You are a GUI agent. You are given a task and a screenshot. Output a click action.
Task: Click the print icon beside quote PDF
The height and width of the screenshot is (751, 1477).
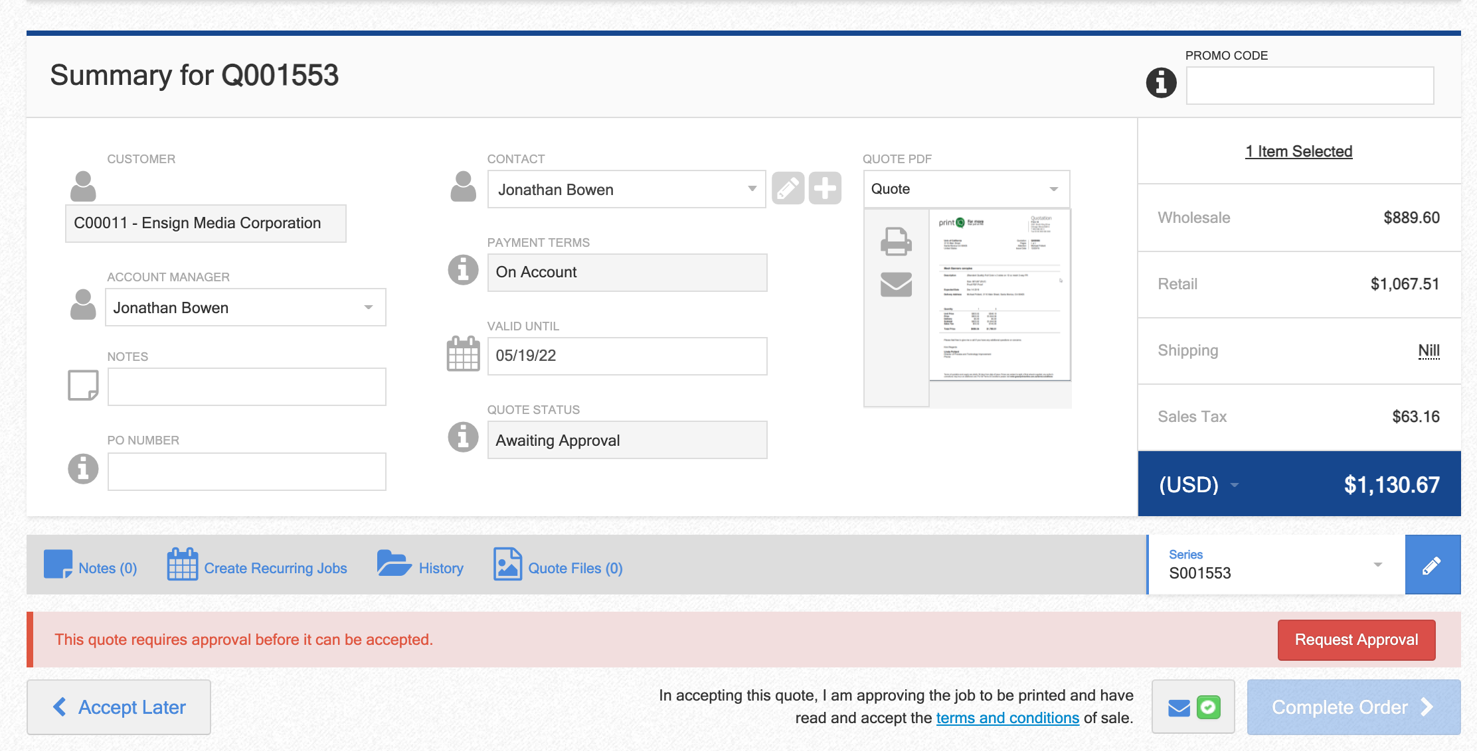pyautogui.click(x=896, y=241)
